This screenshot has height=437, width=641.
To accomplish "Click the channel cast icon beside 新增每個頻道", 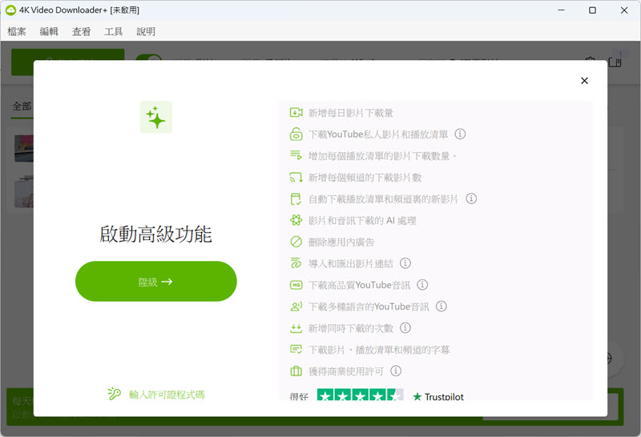I will coord(296,177).
